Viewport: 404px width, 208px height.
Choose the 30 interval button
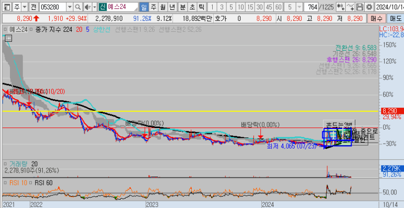(260, 7)
